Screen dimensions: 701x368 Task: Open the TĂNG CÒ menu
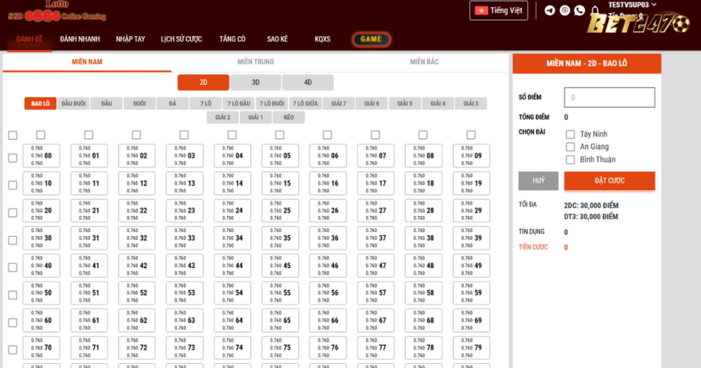point(233,39)
